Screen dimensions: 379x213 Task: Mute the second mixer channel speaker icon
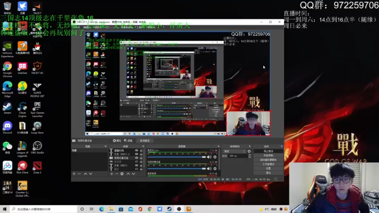[x=209, y=169]
